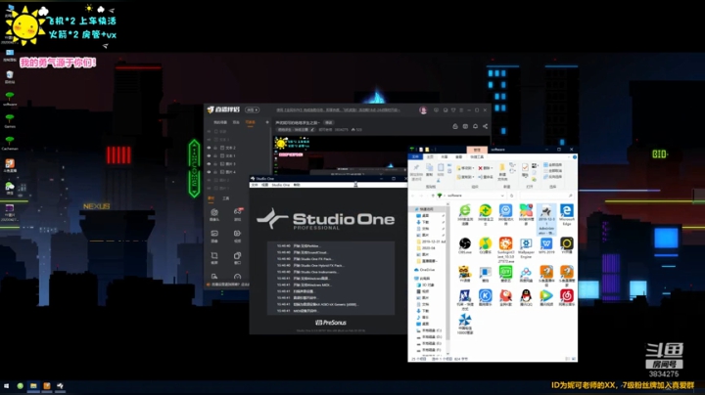Toggle the lock on 文本 2 layer
This screenshot has height=395, width=705.
215,148
